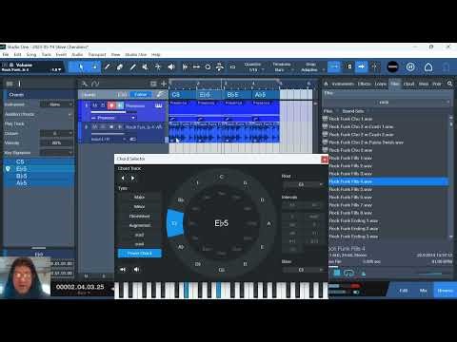Select the Power Chord type button
This screenshot has height=342, width=457.
coord(140,254)
